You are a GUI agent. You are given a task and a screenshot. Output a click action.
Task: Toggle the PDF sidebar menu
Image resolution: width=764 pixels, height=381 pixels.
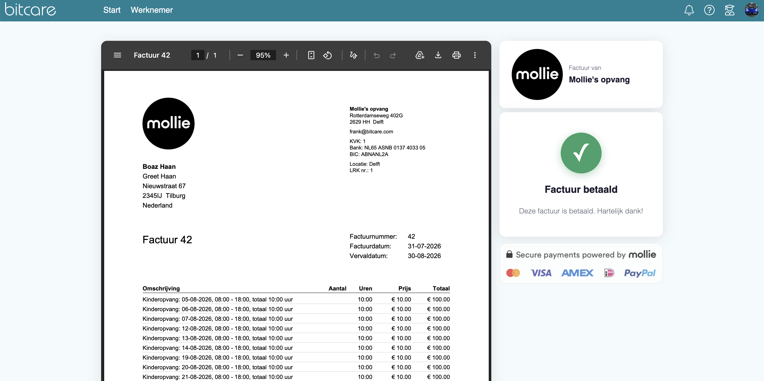pyautogui.click(x=117, y=55)
